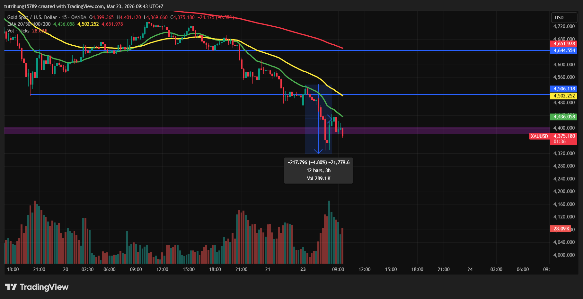This screenshot has width=583, height=299.
Task: Click the blue right-pointing arrow in measurement box
Action: (x=329, y=119)
